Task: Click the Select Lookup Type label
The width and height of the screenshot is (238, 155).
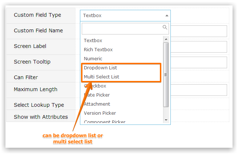Action: point(39,105)
